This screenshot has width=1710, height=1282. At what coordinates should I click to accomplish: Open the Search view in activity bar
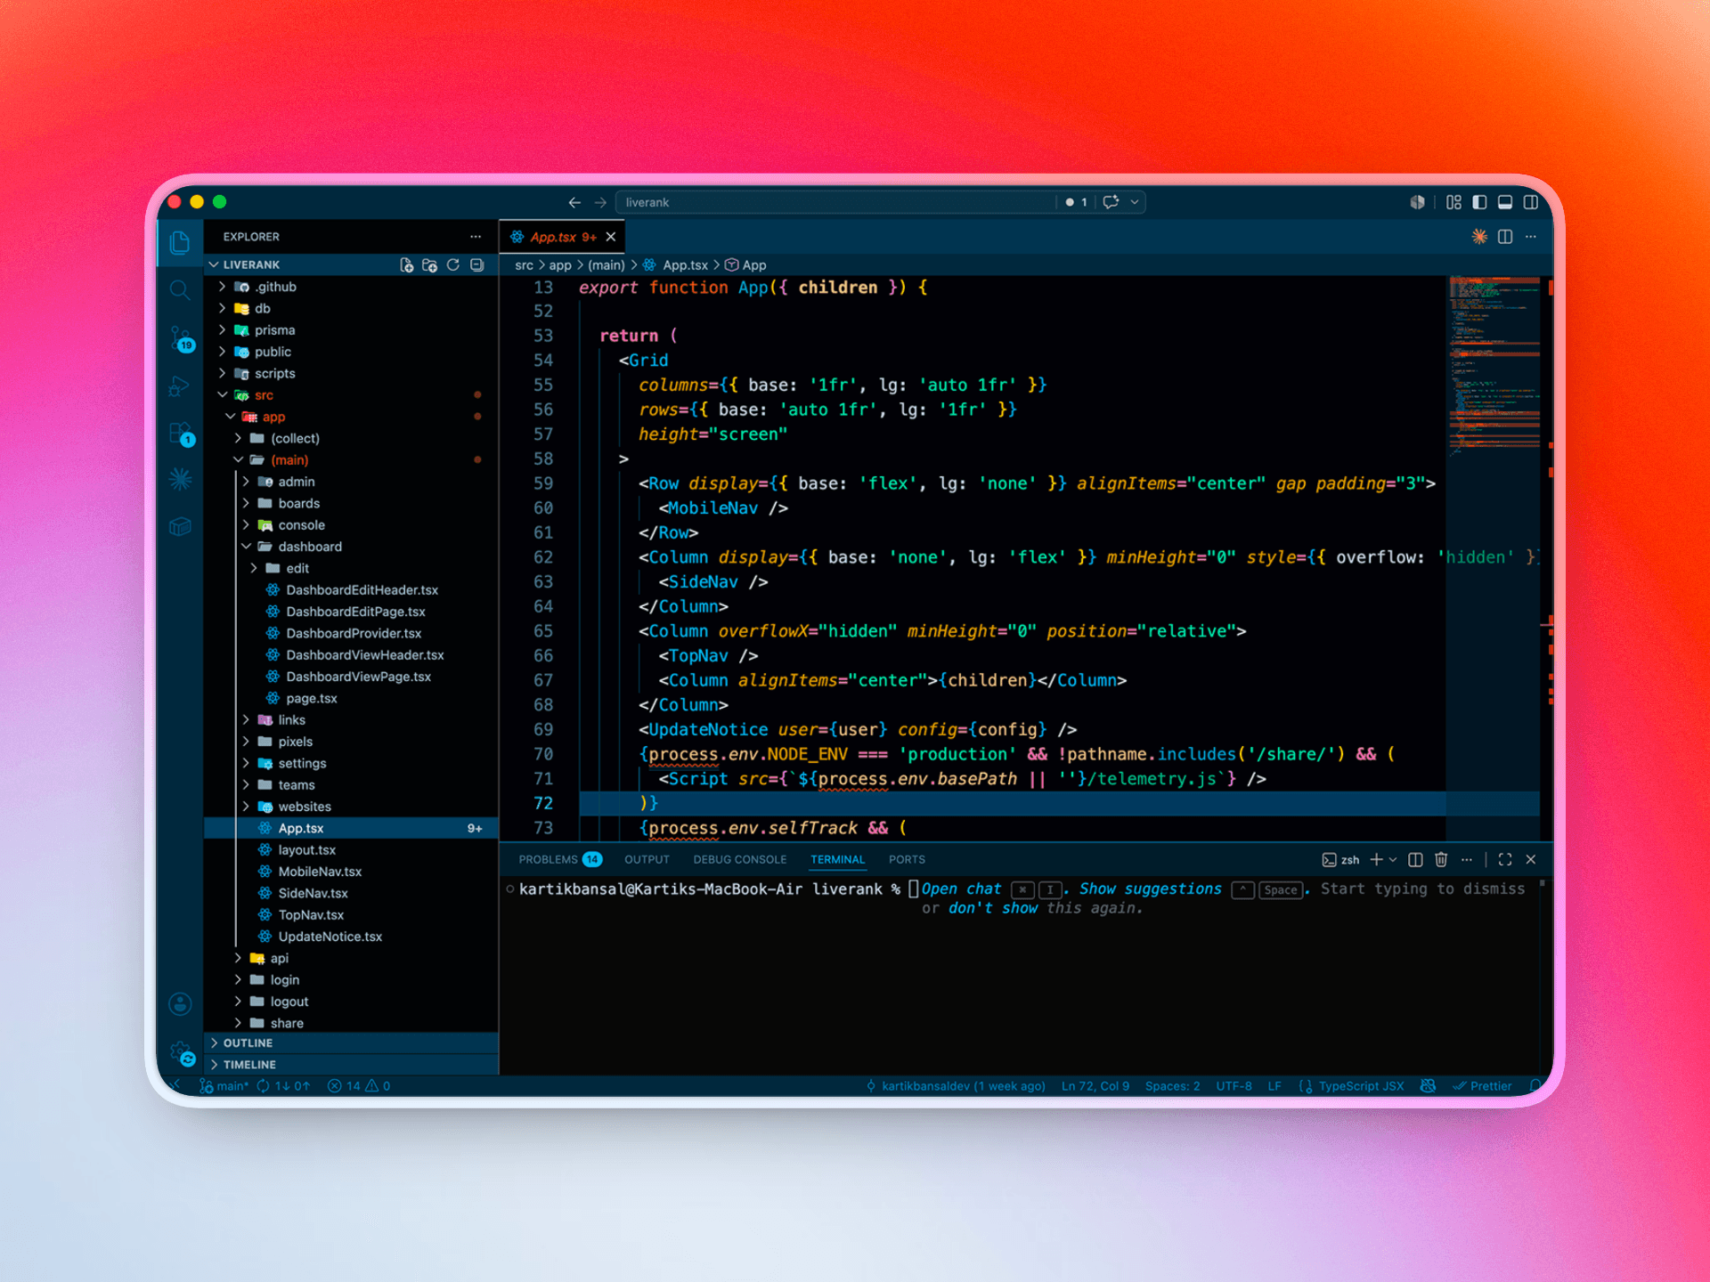pyautogui.click(x=180, y=290)
